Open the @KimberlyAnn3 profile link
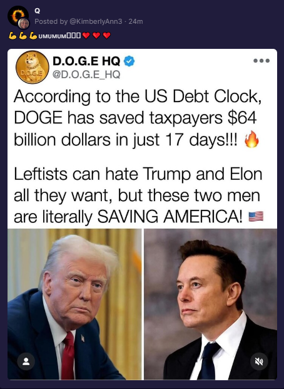The height and width of the screenshot is (389, 284). pyautogui.click(x=96, y=21)
